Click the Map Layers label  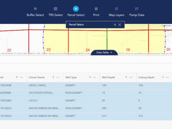click(x=116, y=15)
